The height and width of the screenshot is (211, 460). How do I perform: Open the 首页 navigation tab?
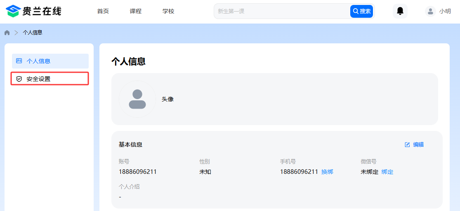(103, 11)
